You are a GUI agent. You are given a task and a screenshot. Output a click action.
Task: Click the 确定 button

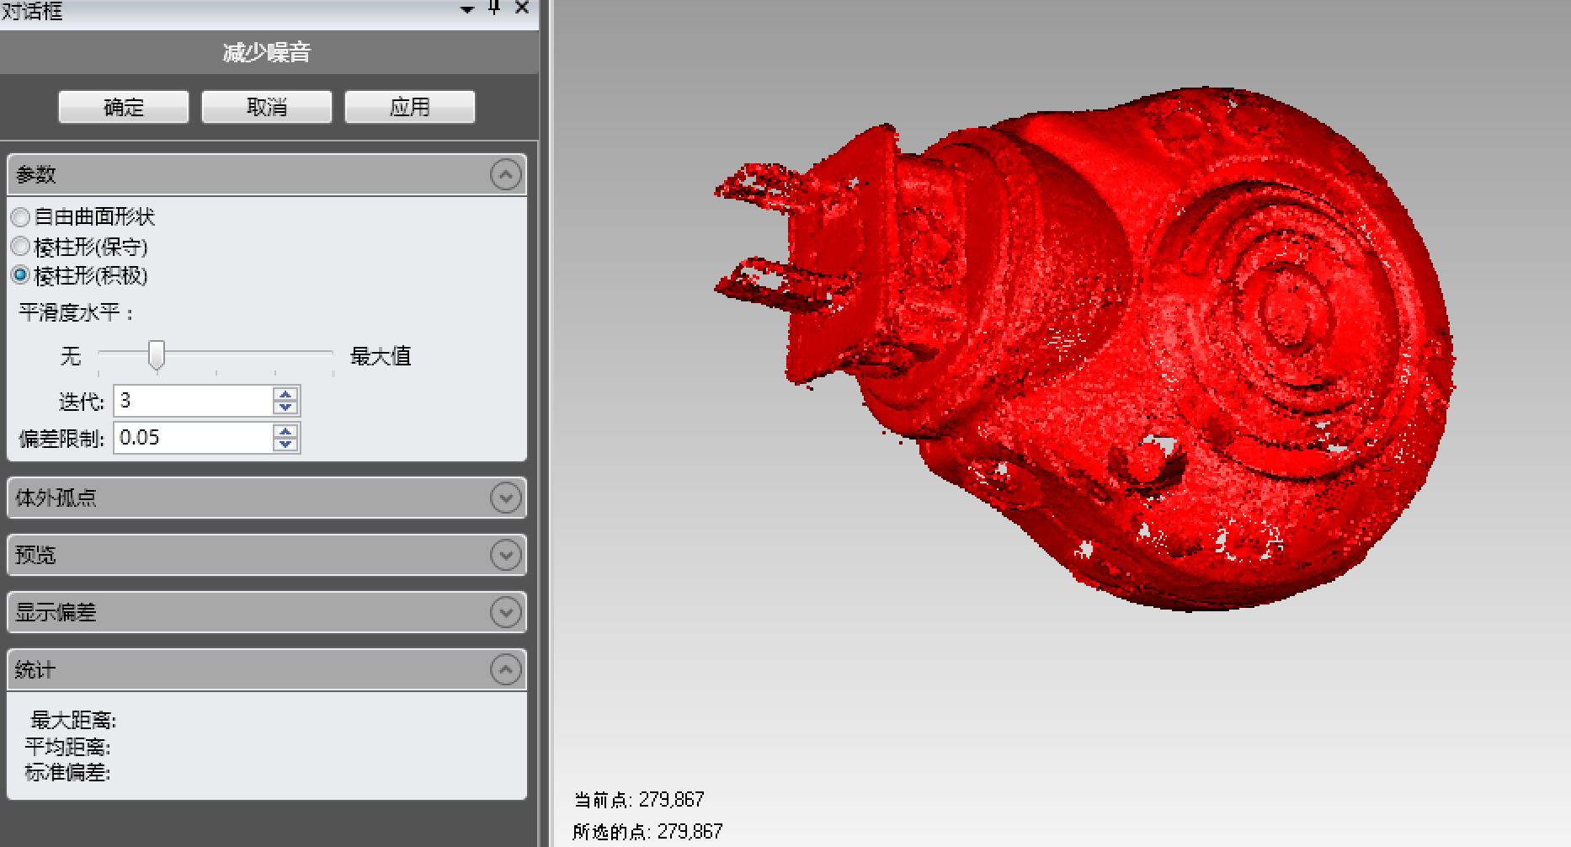[124, 107]
